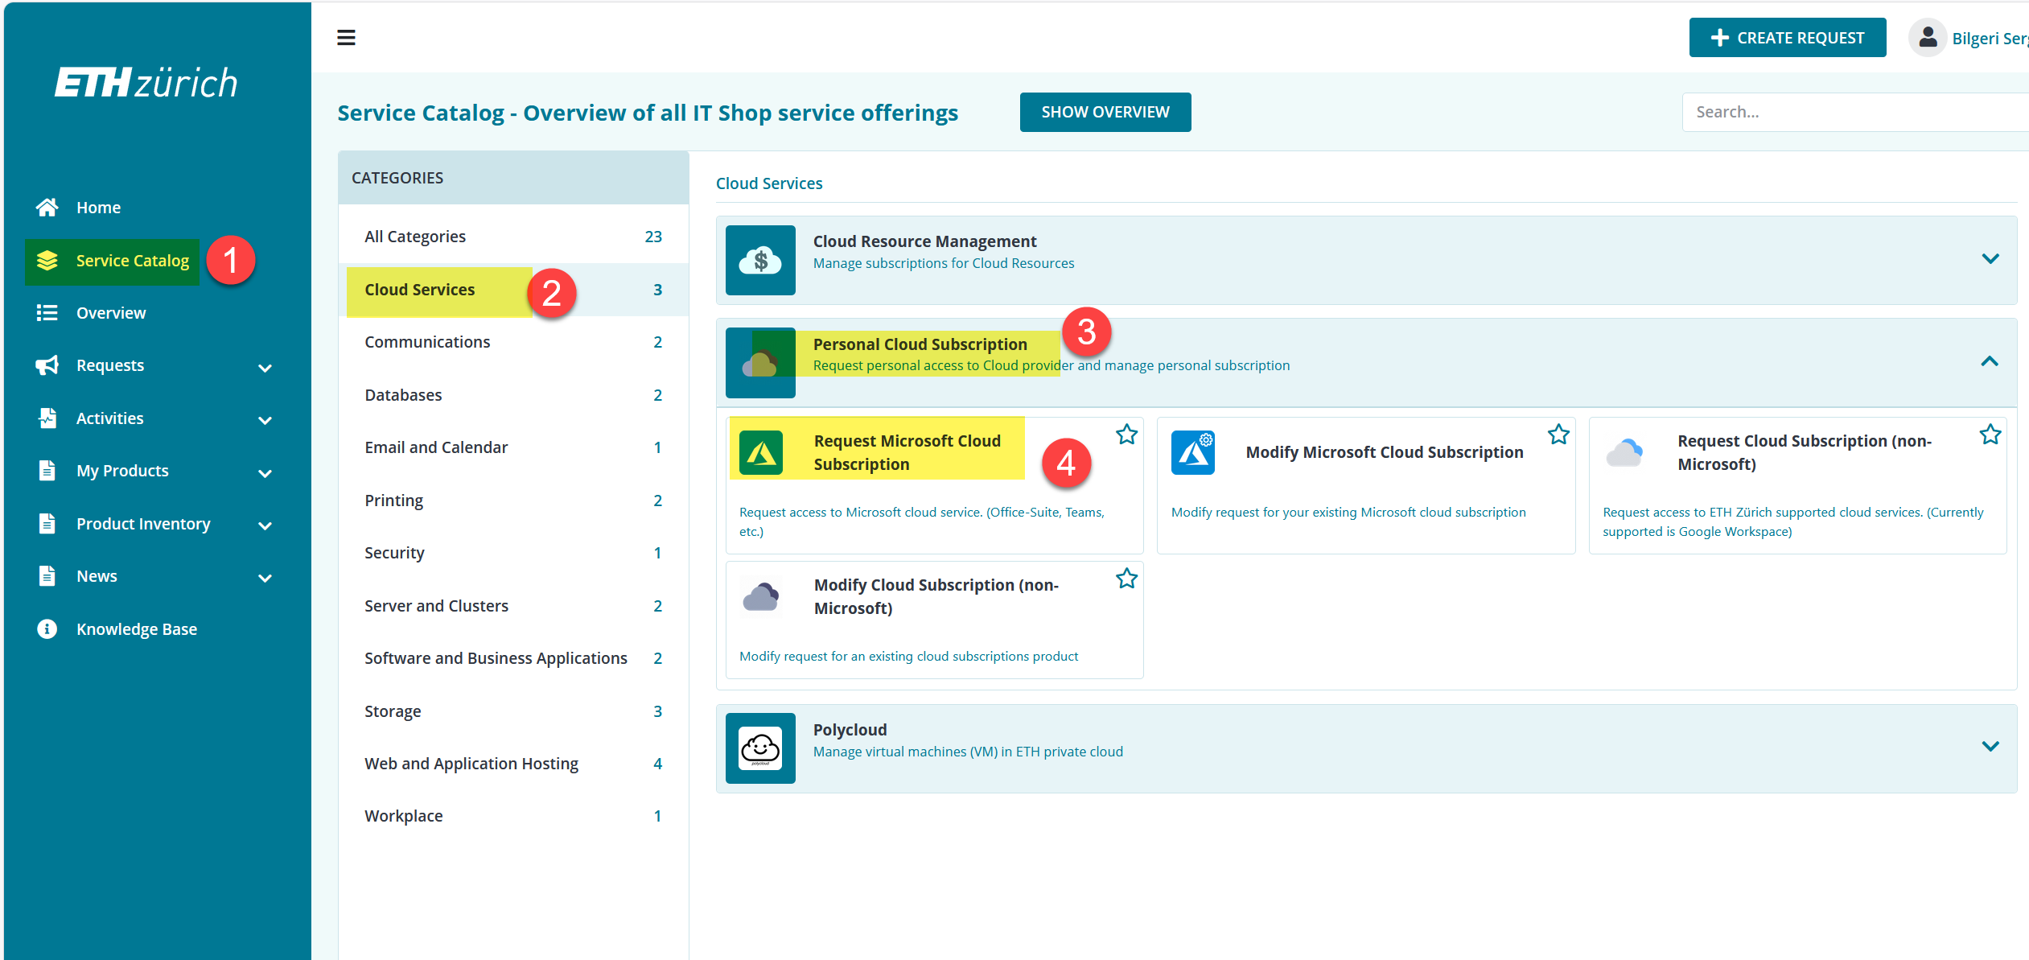Expand the Requests submenu chevron
This screenshot has height=960, width=2029.
(265, 368)
